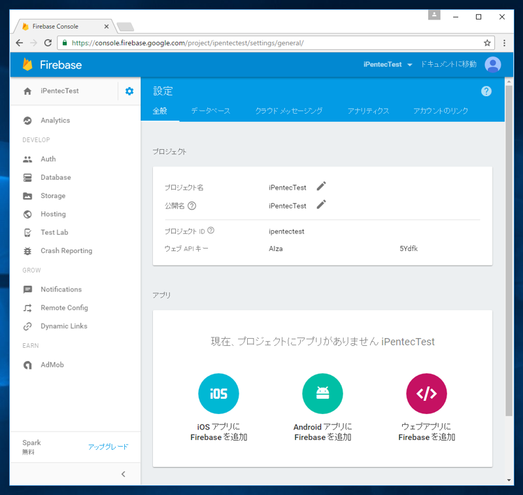Image resolution: width=523 pixels, height=495 pixels.
Task: Switch to クラウド メッセージング tab
Action: click(288, 111)
